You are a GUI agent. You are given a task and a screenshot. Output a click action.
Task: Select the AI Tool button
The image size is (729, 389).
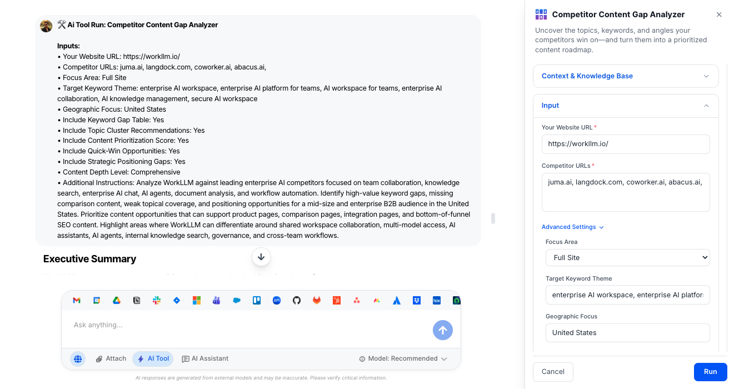[x=153, y=359]
